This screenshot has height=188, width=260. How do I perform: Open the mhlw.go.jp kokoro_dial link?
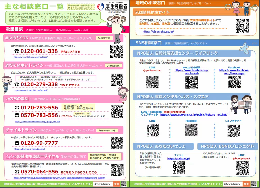tap(59, 178)
